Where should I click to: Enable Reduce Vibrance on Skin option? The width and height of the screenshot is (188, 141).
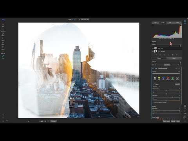point(153,103)
